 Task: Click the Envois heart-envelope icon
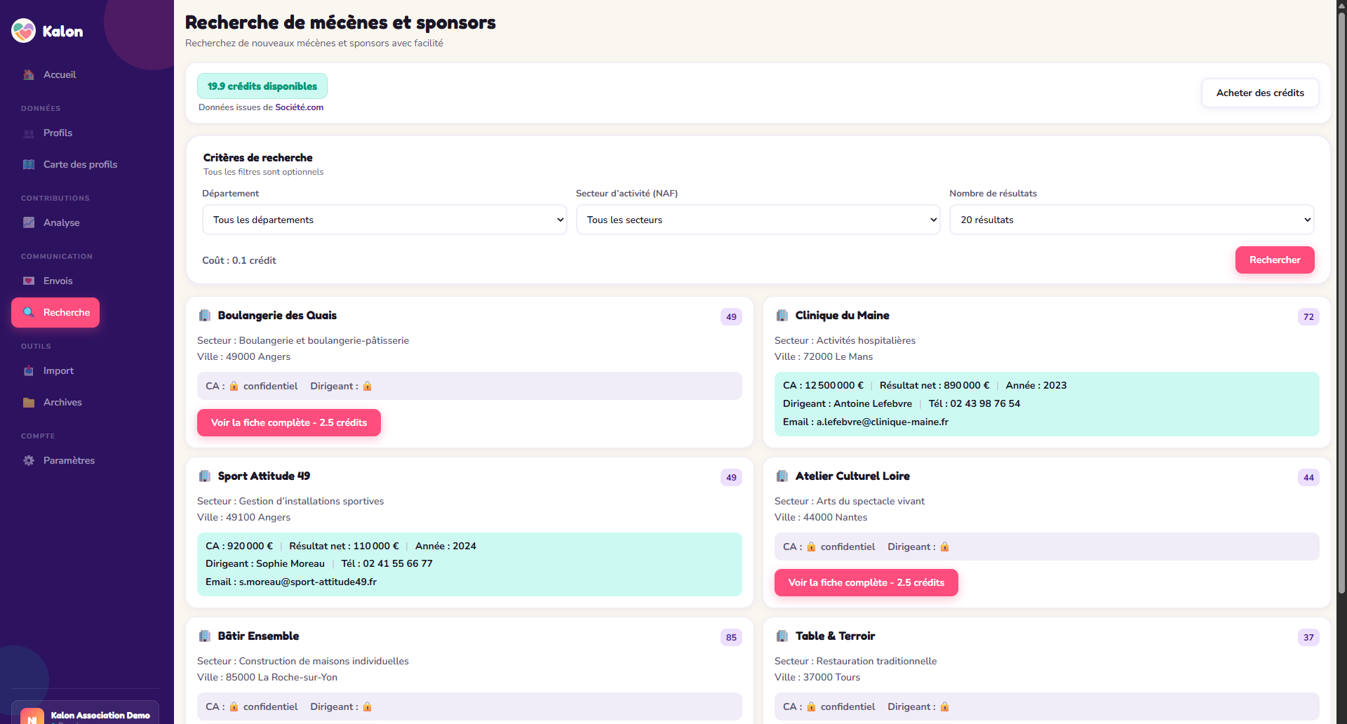point(29,281)
